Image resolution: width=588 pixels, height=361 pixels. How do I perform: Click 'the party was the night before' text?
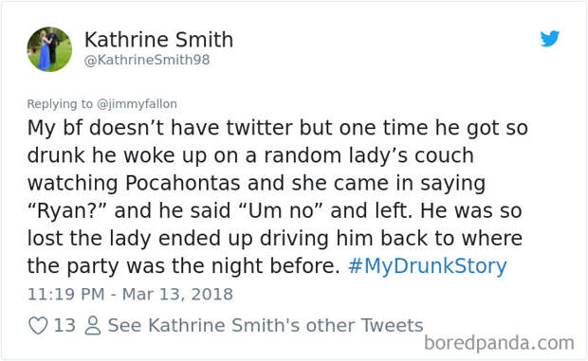[183, 266]
